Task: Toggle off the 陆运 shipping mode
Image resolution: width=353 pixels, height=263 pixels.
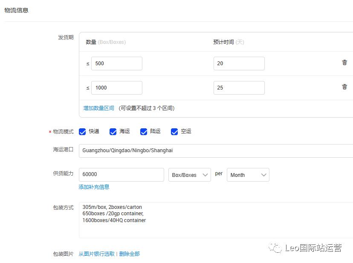Action: [144, 132]
